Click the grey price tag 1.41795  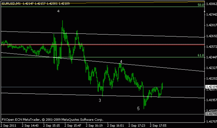(211, 114)
